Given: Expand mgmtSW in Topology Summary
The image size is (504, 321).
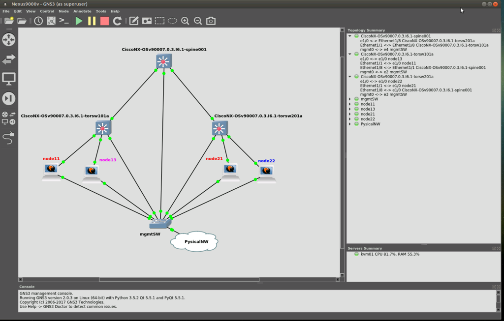Looking at the screenshot, I should (x=350, y=99).
